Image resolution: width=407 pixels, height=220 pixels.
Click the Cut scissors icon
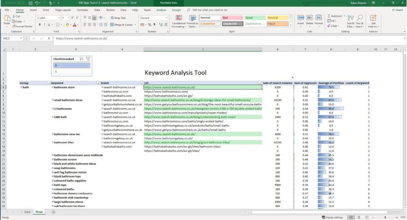(14, 16)
